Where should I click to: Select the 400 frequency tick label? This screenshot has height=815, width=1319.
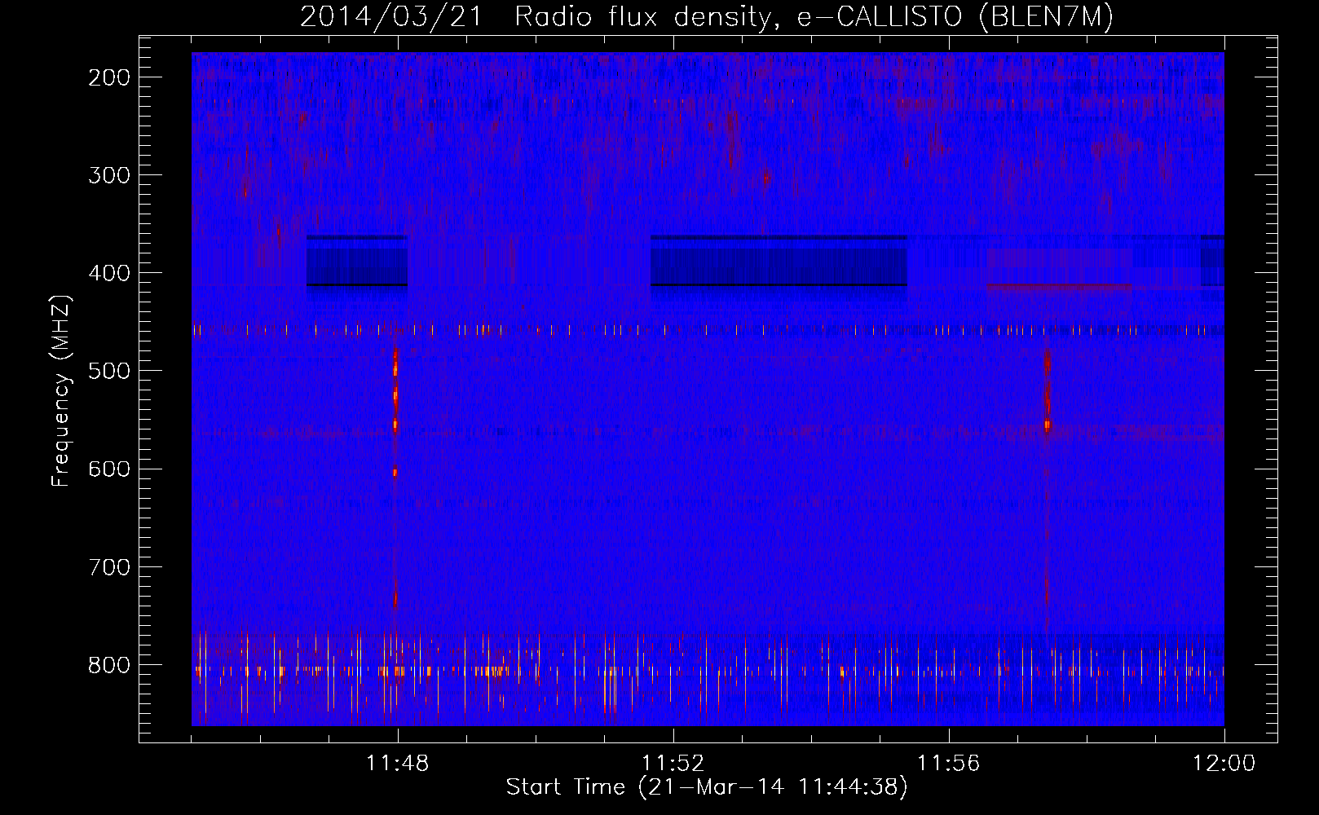(109, 273)
